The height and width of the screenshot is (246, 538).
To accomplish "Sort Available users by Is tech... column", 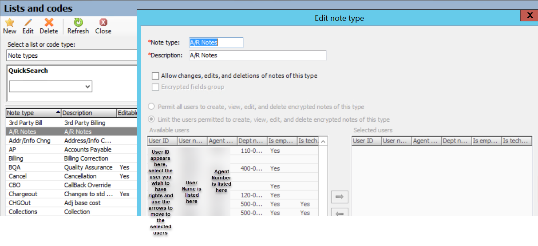I will pos(308,141).
